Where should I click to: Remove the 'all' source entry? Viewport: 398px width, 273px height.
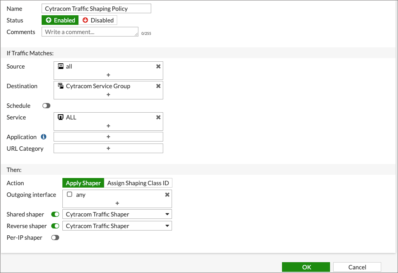tap(158, 67)
